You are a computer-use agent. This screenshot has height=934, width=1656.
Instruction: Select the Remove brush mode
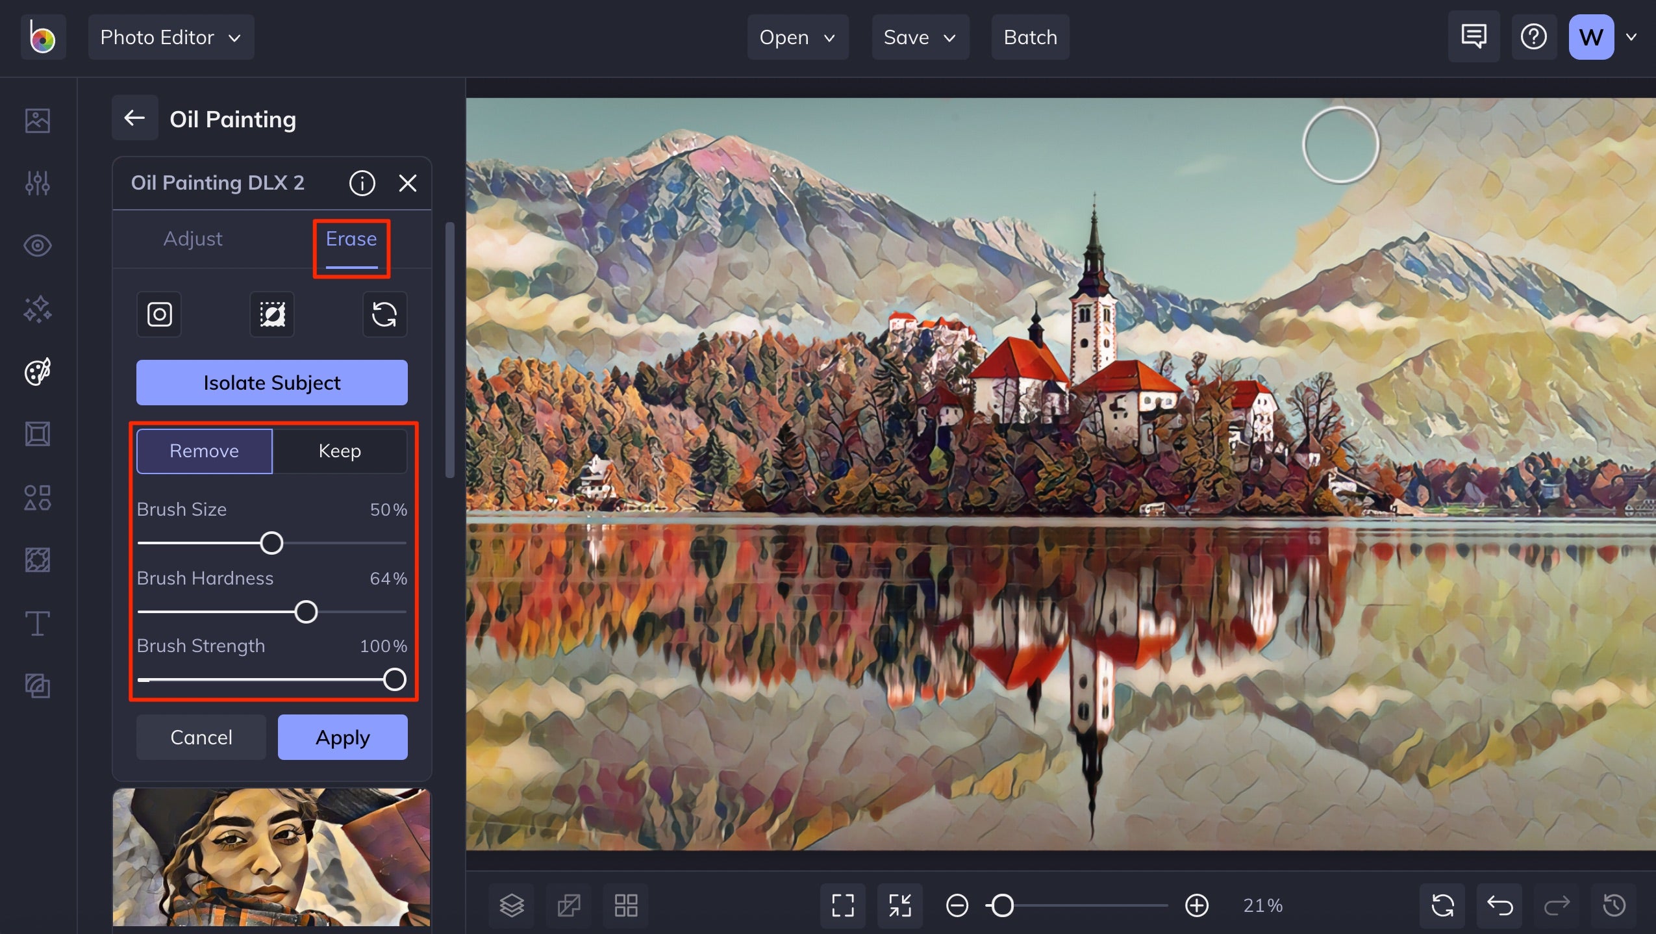pos(204,451)
